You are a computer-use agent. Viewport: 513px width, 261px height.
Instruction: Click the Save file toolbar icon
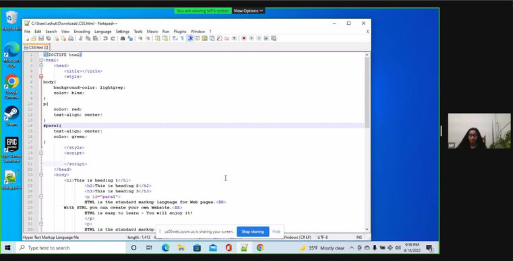coord(41,38)
